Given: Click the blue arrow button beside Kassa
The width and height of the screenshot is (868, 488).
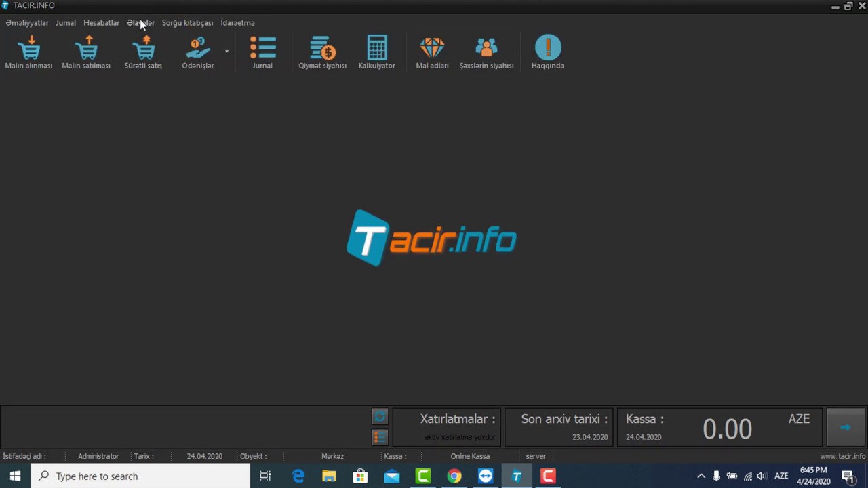Looking at the screenshot, I should coord(845,427).
